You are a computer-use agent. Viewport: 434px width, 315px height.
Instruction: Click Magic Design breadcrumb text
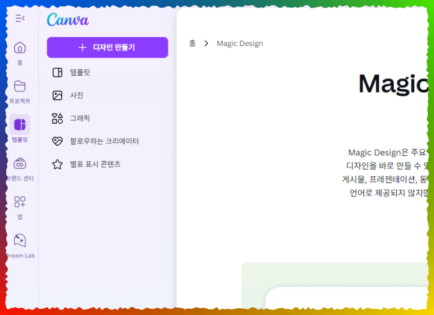240,43
